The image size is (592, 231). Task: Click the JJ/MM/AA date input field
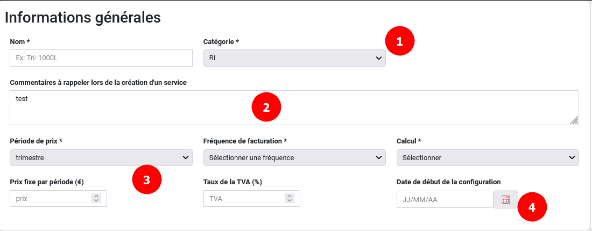[x=445, y=199]
